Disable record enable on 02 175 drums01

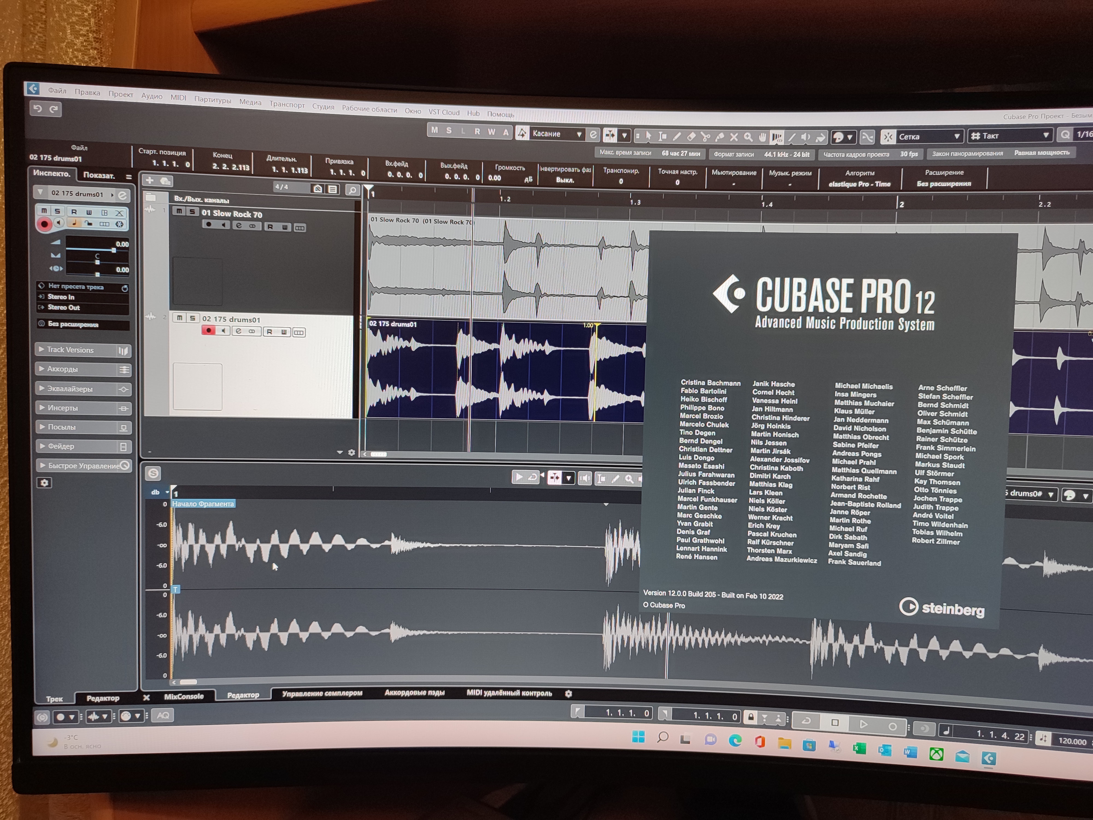click(x=208, y=330)
